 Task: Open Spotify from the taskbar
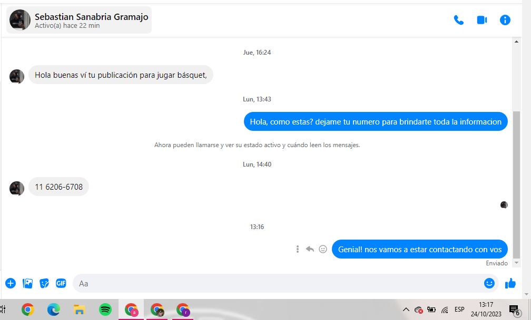click(x=105, y=309)
